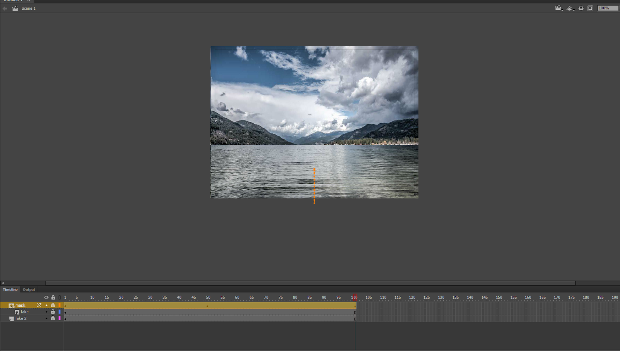
Task: Select frame 1 keyframe on the lake layer
Action: [65, 312]
